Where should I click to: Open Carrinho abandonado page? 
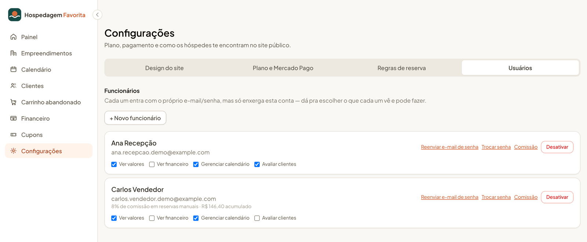(48, 102)
